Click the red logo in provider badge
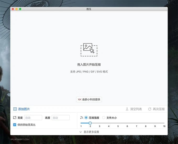Image resolution: width=178 pixels, height=144 pixels. [x=80, y=99]
